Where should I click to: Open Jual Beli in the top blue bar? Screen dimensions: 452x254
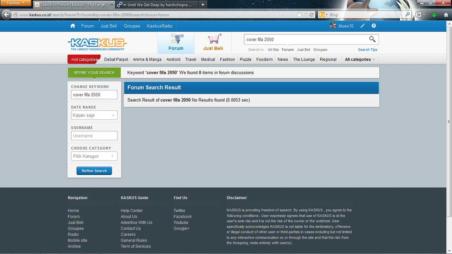tap(109, 26)
